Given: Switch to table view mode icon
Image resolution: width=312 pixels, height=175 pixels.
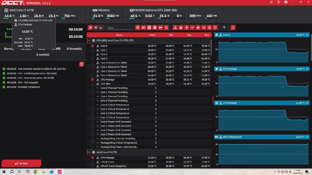Looking at the screenshot, I should point(96,28).
